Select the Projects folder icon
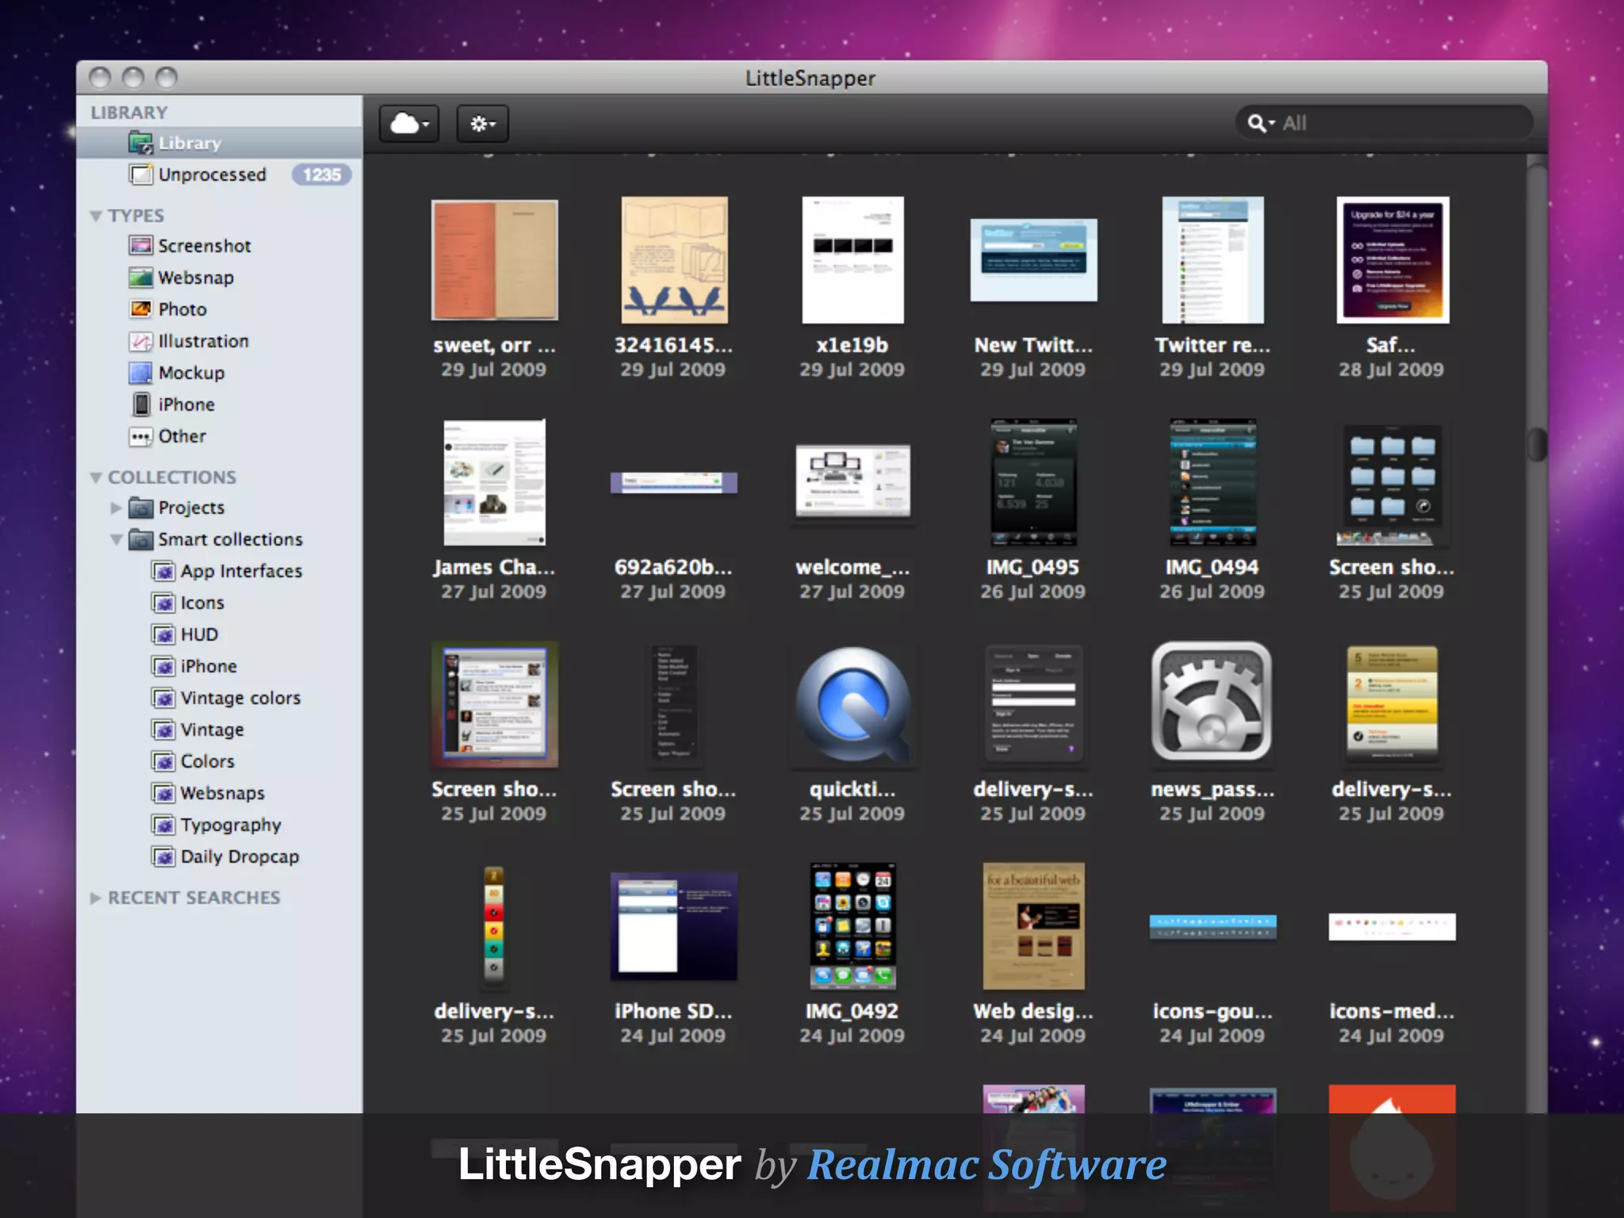Viewport: 1624px width, 1218px height. (x=140, y=507)
